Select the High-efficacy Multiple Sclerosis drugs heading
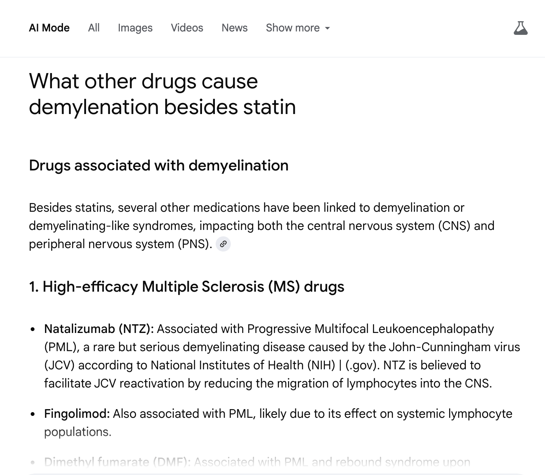Viewport: 545px width, 475px height. (186, 287)
